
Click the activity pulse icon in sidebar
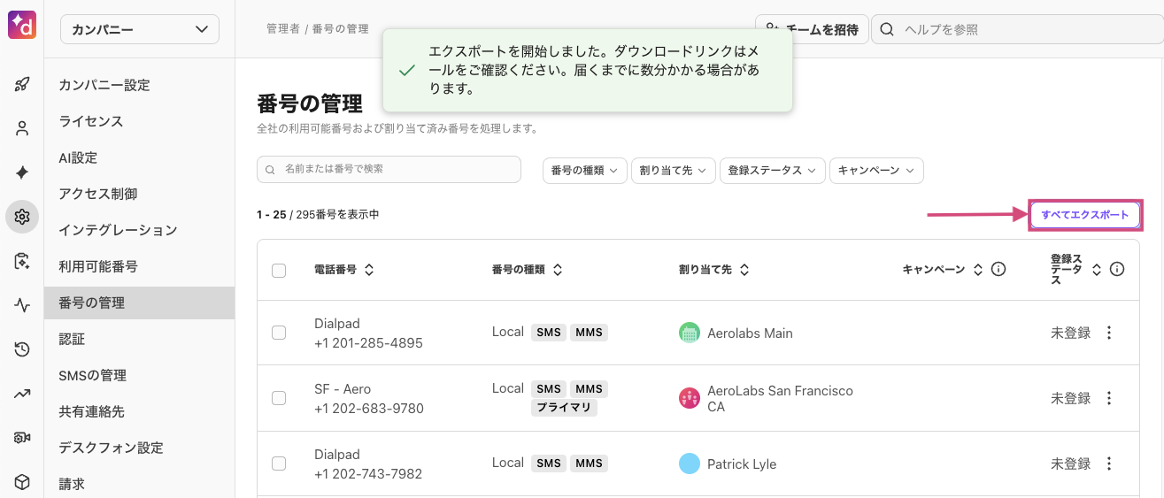point(22,305)
